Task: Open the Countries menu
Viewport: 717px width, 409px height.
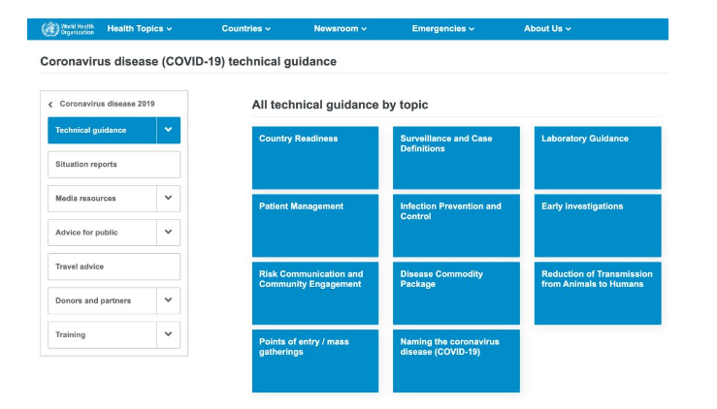Action: pos(246,28)
